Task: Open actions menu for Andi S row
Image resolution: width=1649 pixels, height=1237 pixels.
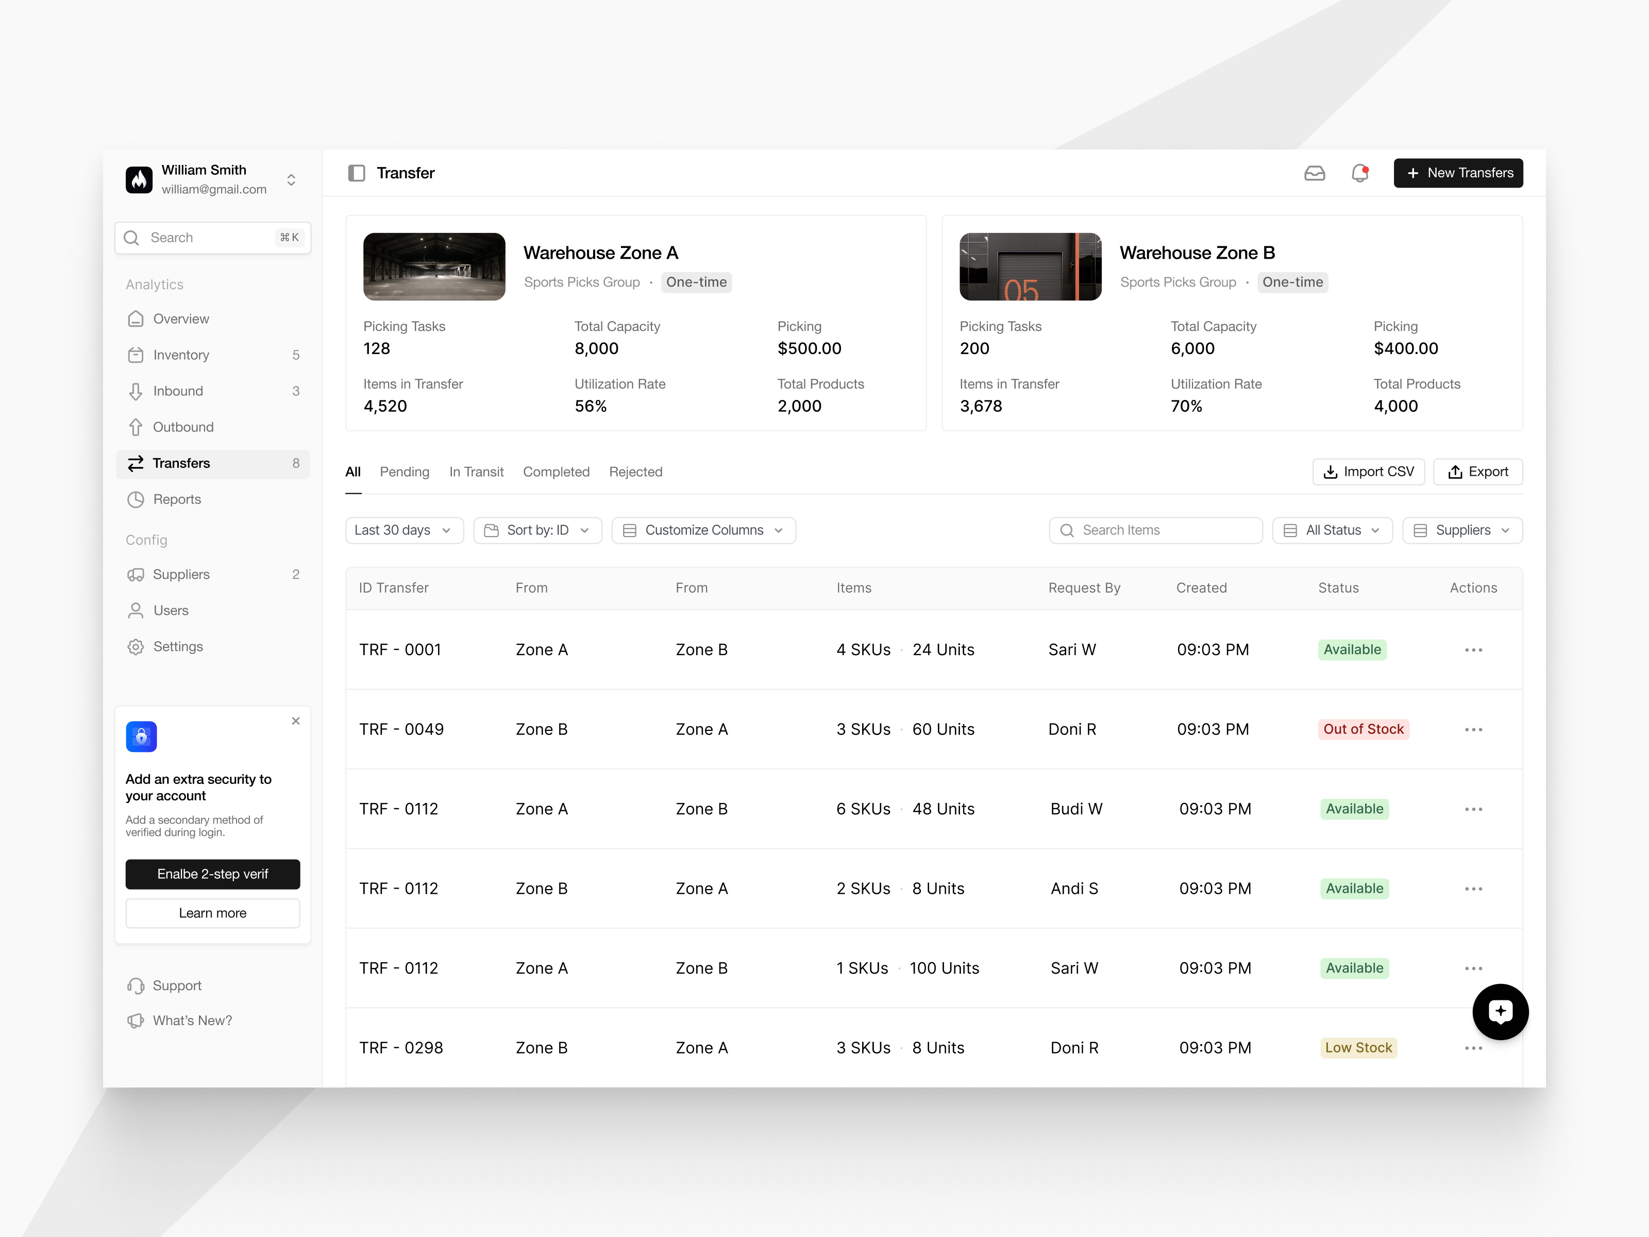Action: (x=1473, y=889)
